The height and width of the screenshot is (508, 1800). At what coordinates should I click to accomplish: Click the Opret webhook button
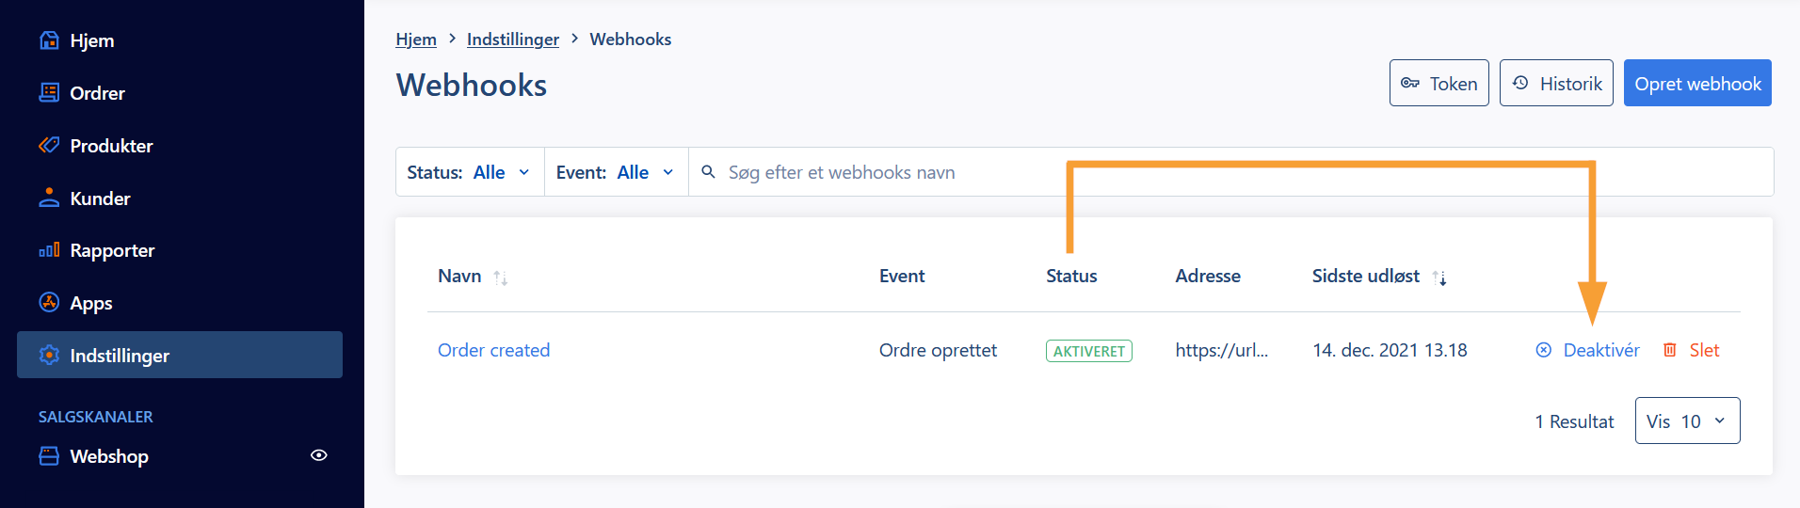[x=1697, y=83]
